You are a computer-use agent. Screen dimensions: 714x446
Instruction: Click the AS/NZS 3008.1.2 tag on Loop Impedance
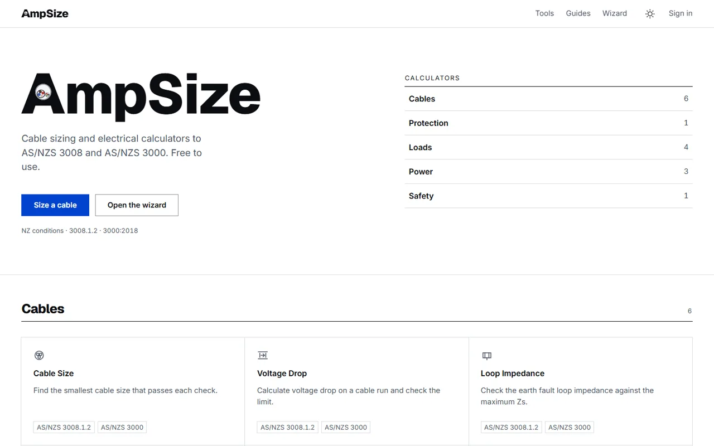[511, 428]
